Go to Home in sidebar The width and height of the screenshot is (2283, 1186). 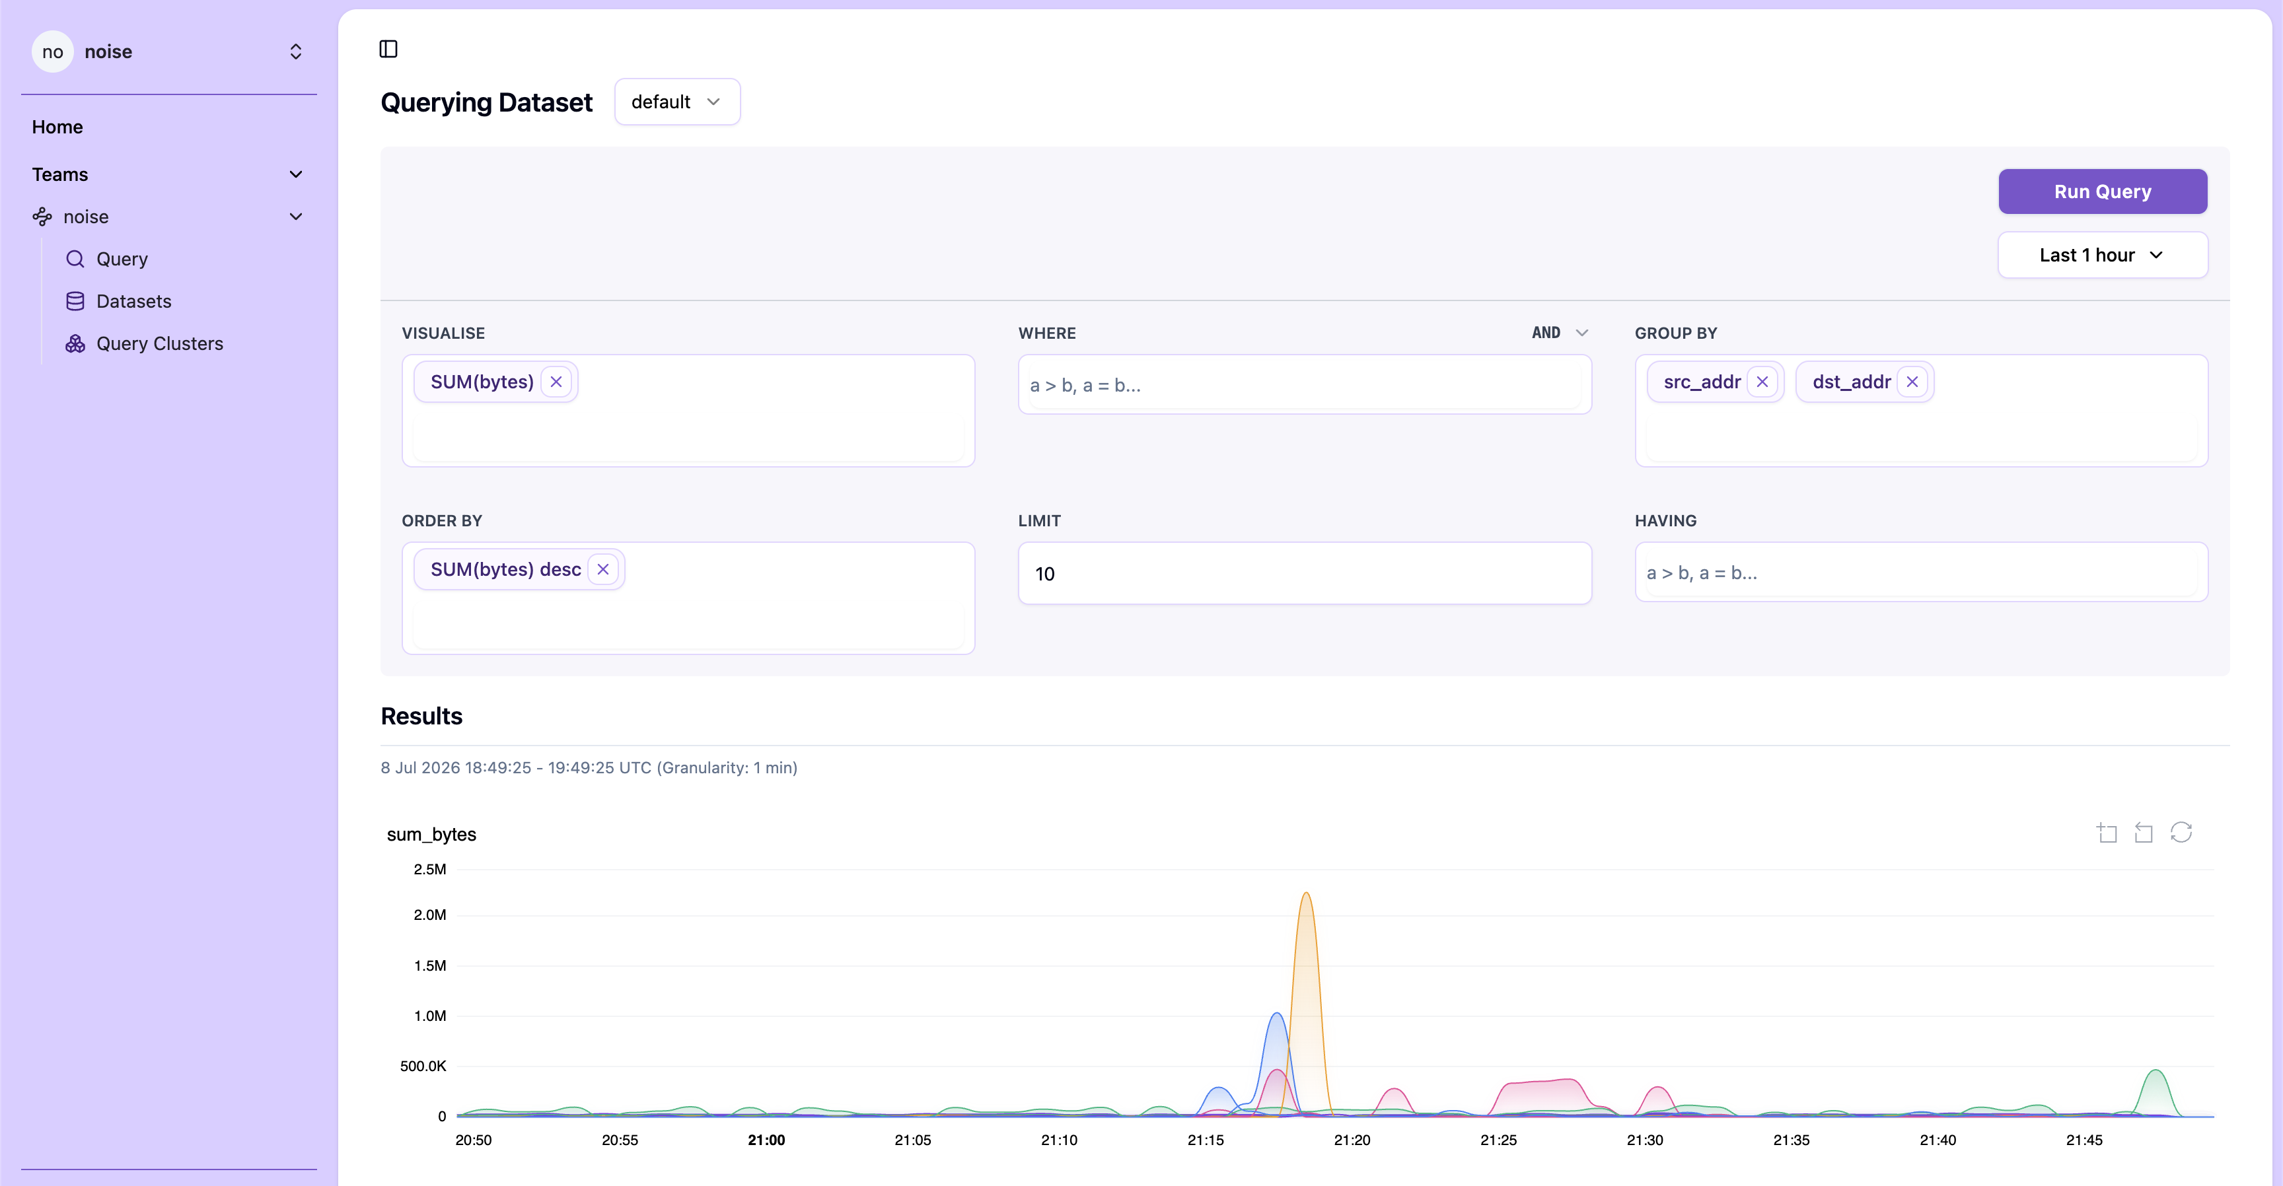(x=57, y=127)
